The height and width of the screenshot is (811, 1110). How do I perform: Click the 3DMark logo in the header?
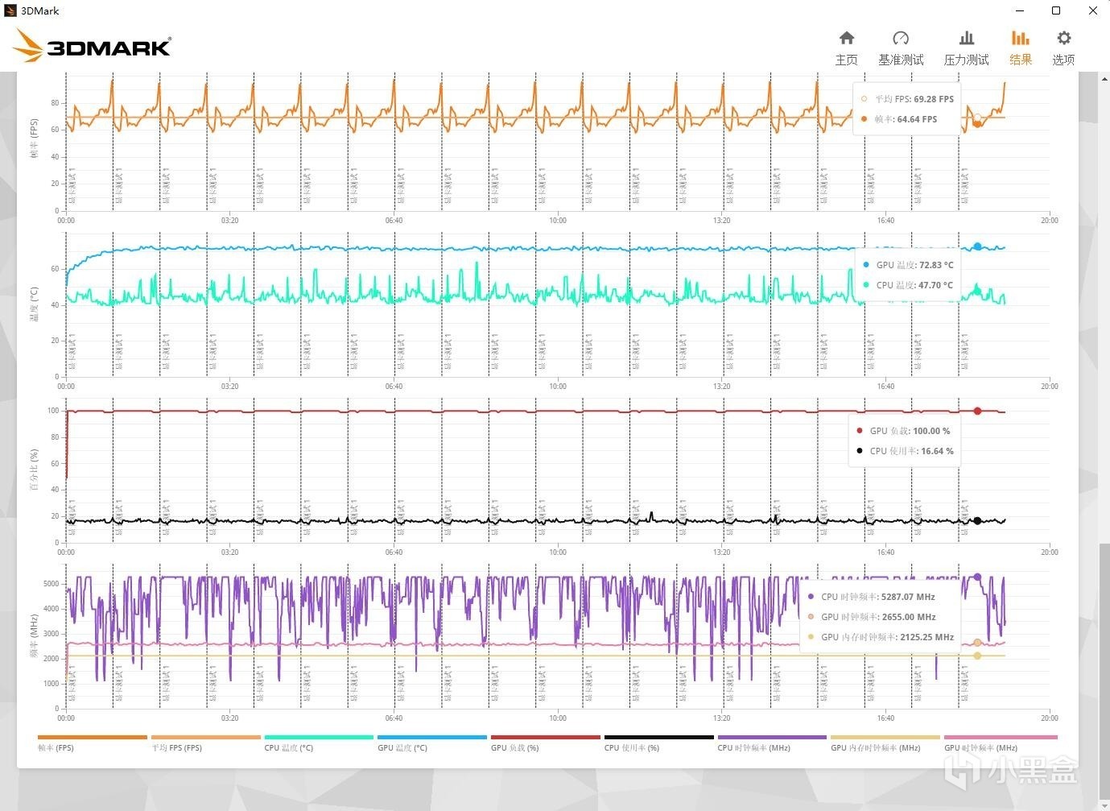tap(93, 45)
